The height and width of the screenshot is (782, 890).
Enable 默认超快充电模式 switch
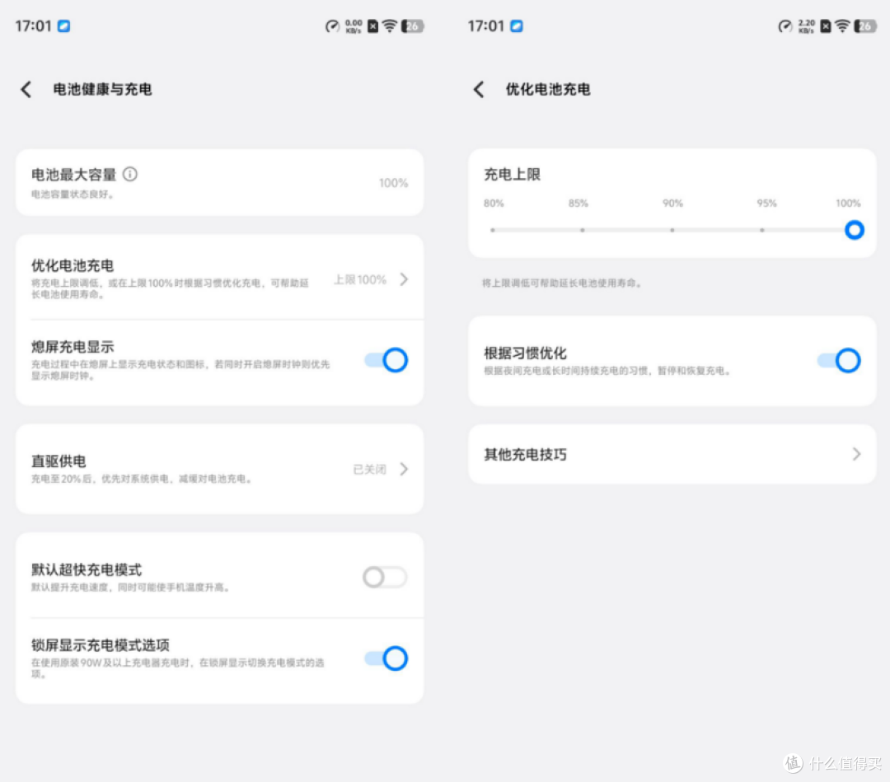coord(385,577)
